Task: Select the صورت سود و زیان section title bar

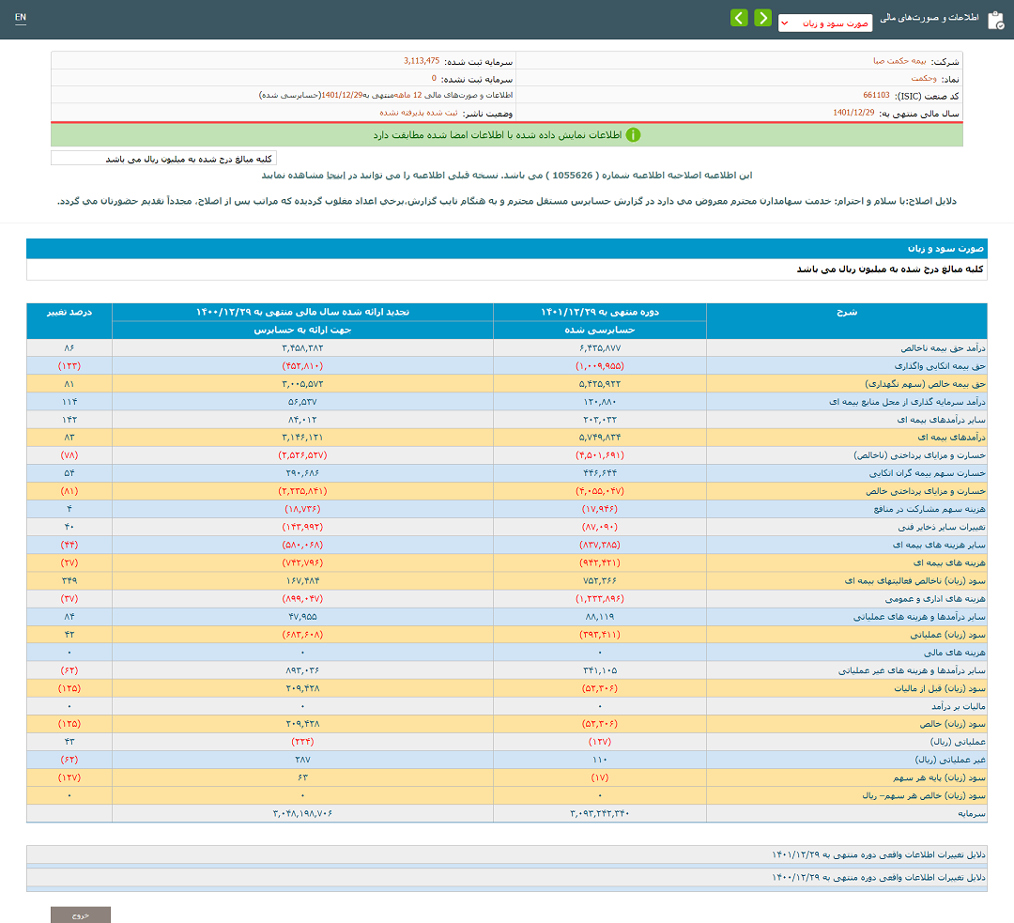Action: coord(507,249)
